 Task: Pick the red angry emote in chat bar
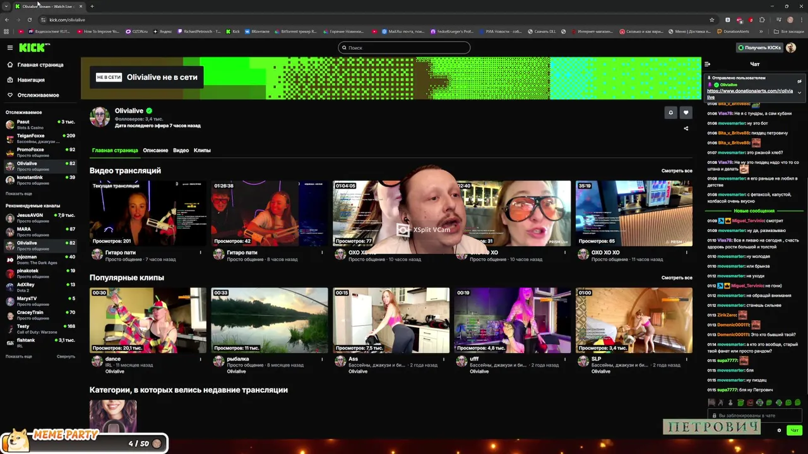[750, 402]
